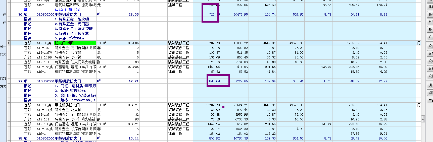The image size is (433, 142).
Task: Click the material cost cell 653.91
Action: coord(298,81)
